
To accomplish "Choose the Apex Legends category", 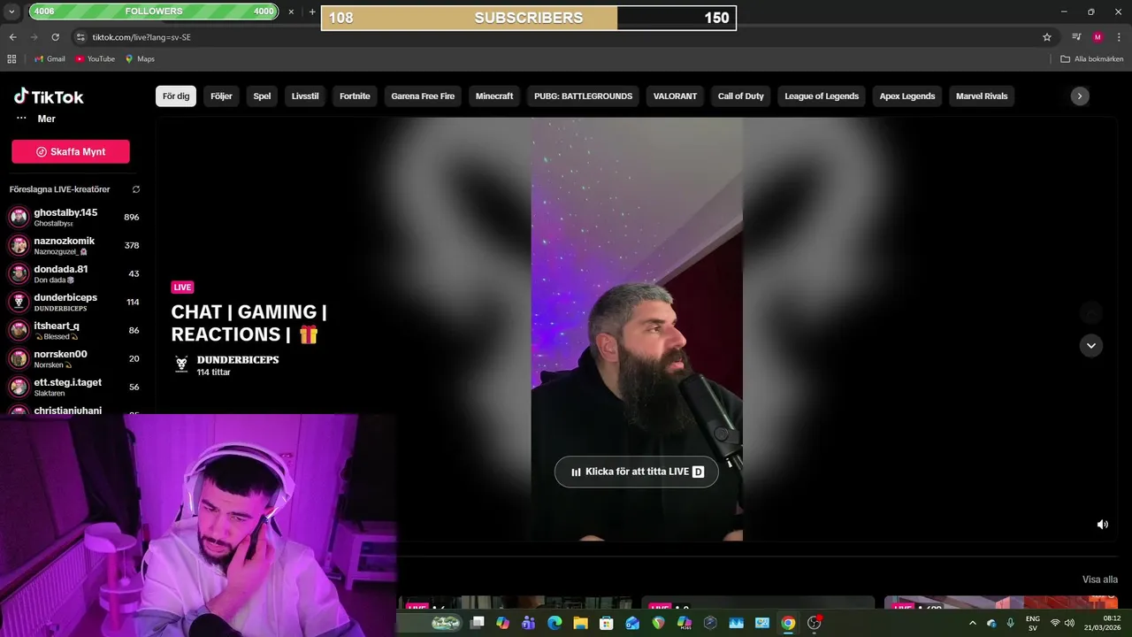I will pos(907,96).
